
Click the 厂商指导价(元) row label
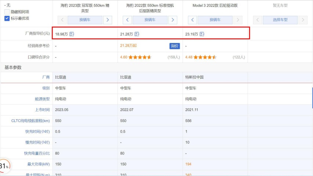pyautogui.click(x=37, y=33)
